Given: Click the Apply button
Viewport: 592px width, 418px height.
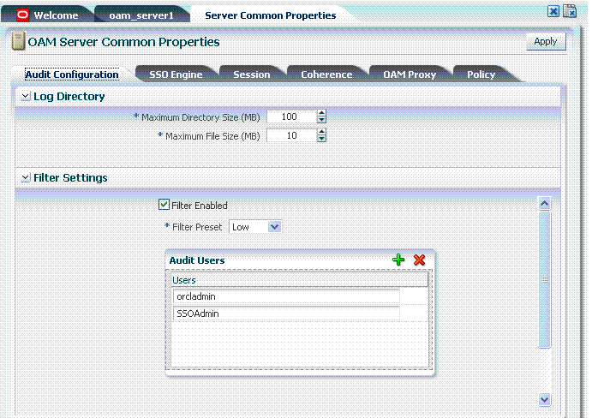Looking at the screenshot, I should point(546,41).
